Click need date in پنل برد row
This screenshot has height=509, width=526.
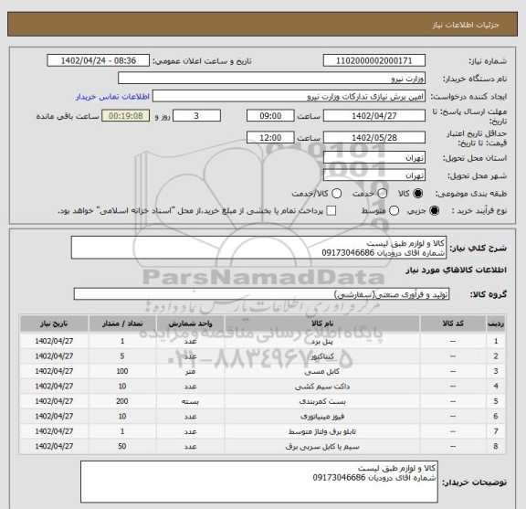54,341
